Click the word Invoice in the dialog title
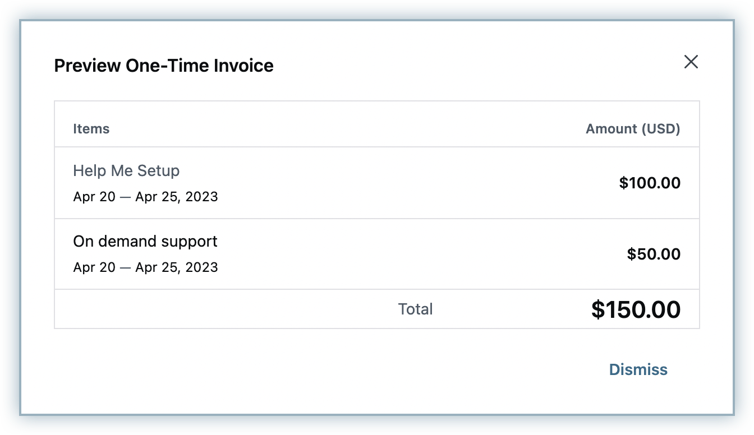Screen dimensions: 754x435 pos(243,66)
